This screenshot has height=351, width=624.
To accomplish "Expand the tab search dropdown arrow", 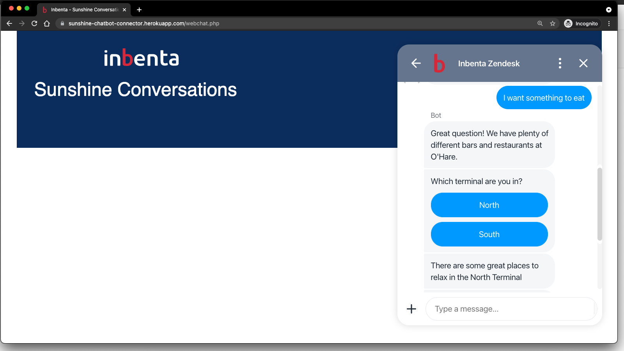I will [x=608, y=10].
